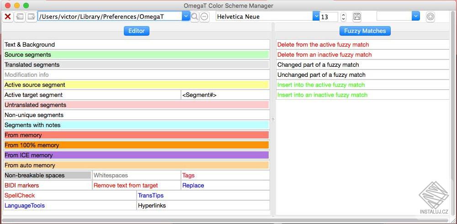
Task: Click Delete from an inactive fuzzy match
Action: pyautogui.click(x=362, y=54)
